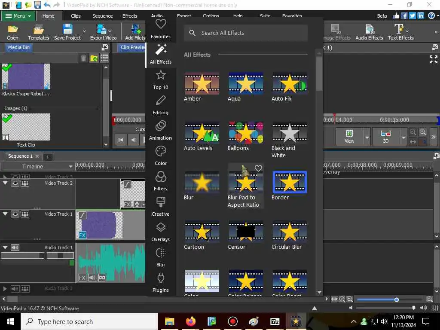Viewport: 440px width, 330px height.
Task: Toggle the FX button on audio clip
Action: (x=82, y=278)
